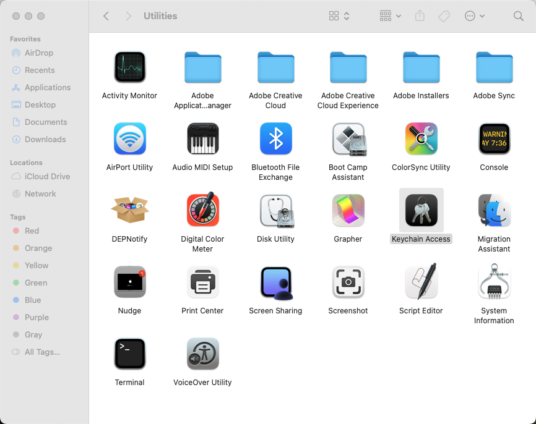Screen dimensions: 536x424
Task: Select the System Information icon
Action: (x=494, y=281)
